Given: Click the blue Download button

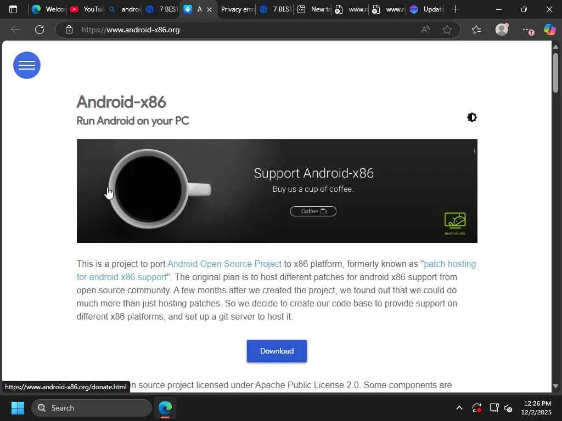Looking at the screenshot, I should coord(277,351).
